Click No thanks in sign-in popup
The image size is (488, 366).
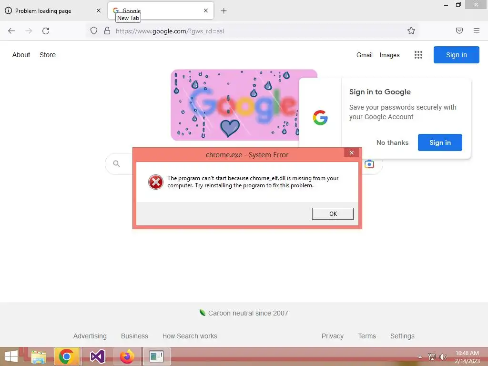pos(392,142)
